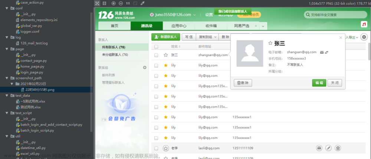This screenshot has width=371, height=159.
Task: Collapse the page folder arrow
Action: click(x=7, y=49)
